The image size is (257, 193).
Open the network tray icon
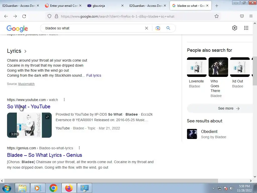pos(219,188)
